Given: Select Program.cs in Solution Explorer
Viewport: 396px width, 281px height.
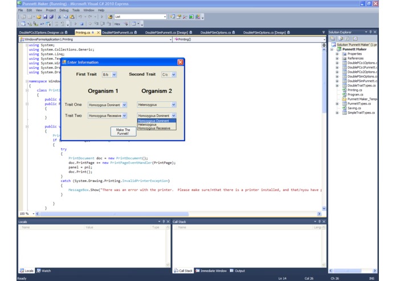Looking at the screenshot, I should tap(355, 94).
